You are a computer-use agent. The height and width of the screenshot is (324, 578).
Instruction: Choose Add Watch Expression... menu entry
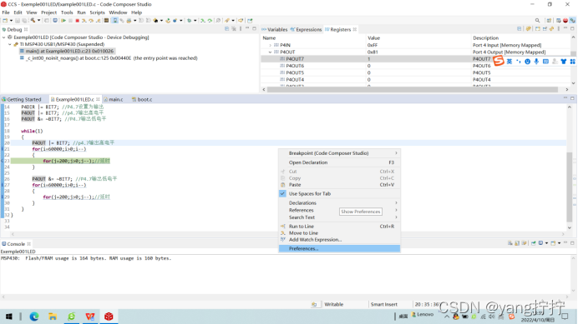[339, 240]
